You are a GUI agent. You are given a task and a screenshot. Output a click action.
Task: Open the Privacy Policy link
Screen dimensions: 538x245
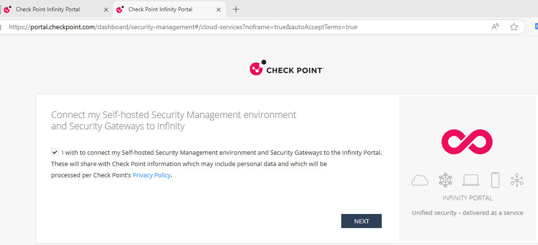[152, 175]
